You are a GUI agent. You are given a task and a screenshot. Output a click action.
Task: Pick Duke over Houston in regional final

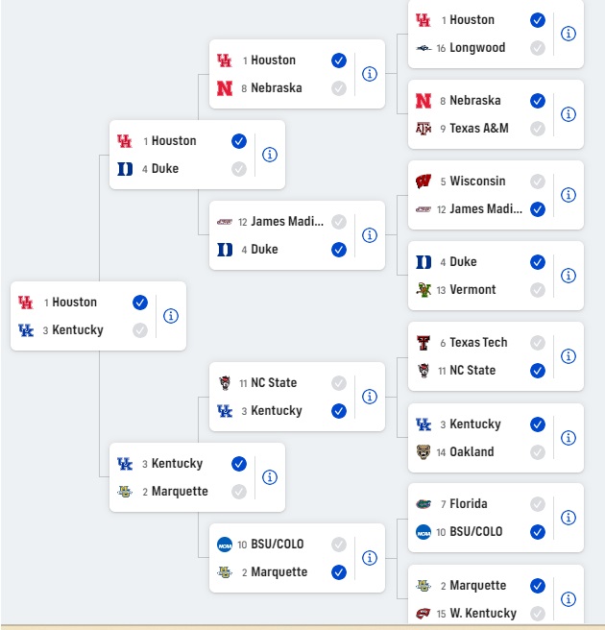click(239, 169)
